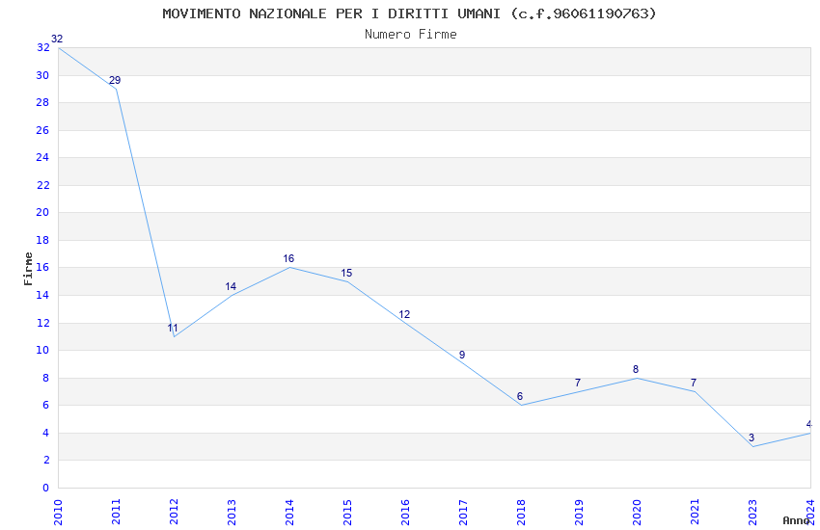Click x-axis year 2016

(x=405, y=512)
